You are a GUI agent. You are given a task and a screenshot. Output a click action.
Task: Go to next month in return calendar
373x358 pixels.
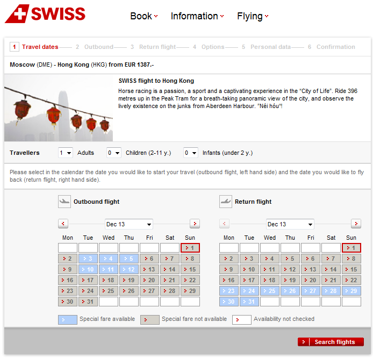356,224
